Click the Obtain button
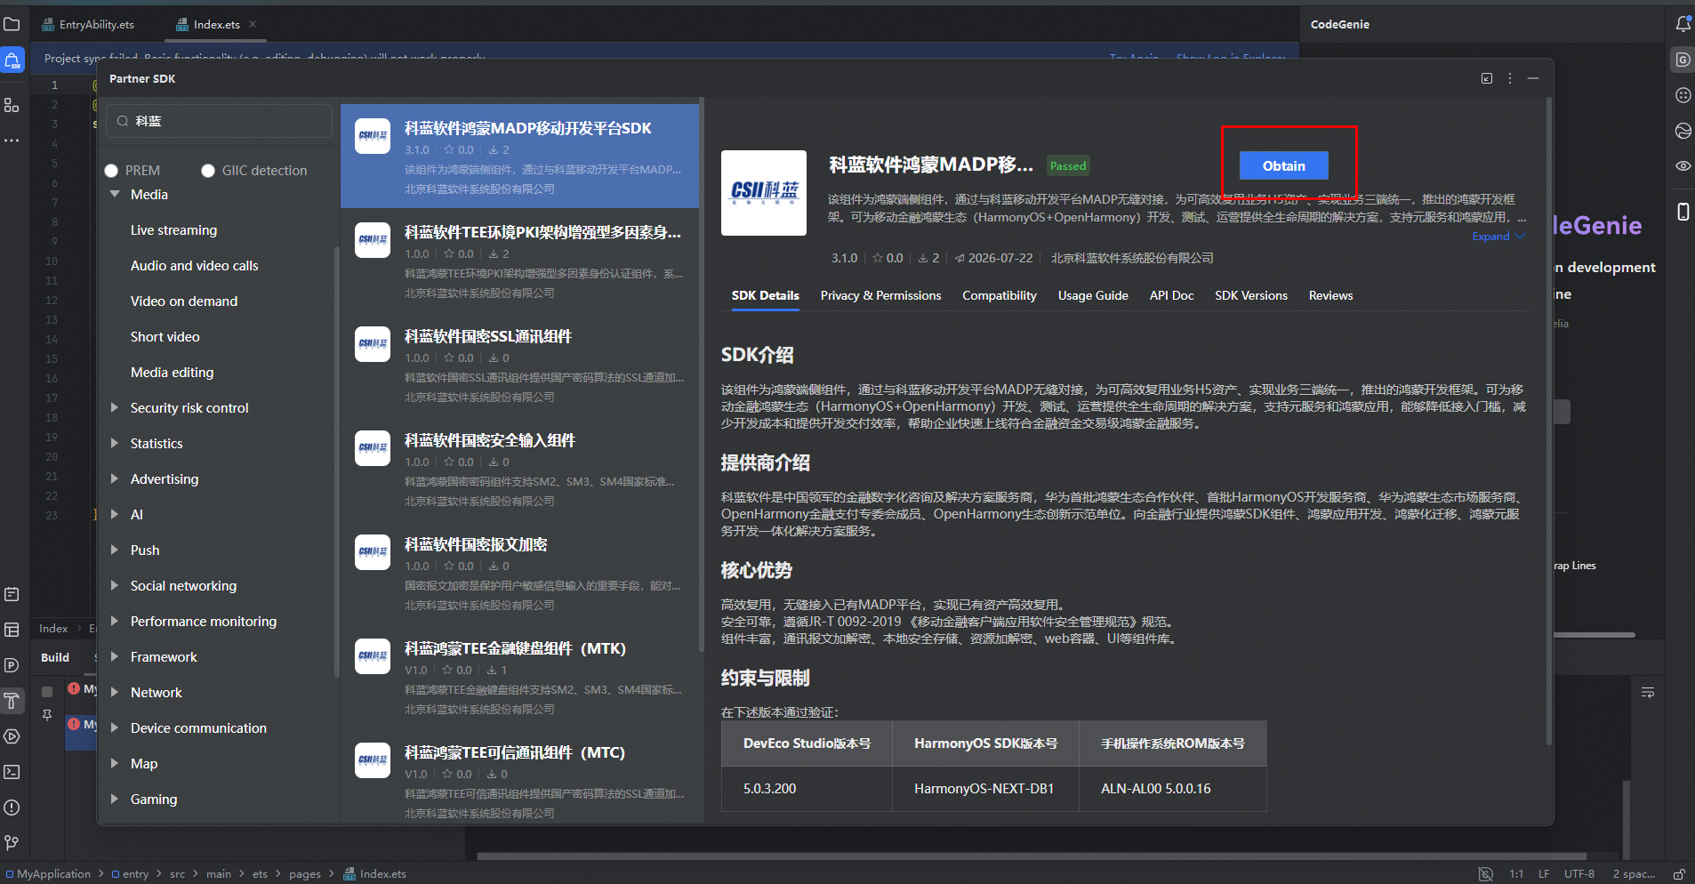 tap(1283, 165)
